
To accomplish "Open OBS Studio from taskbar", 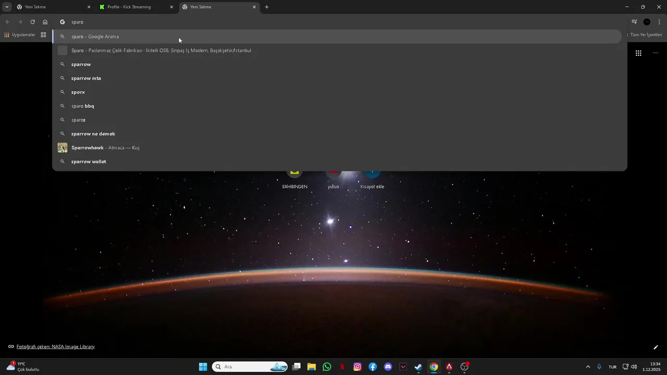I will click(x=464, y=367).
